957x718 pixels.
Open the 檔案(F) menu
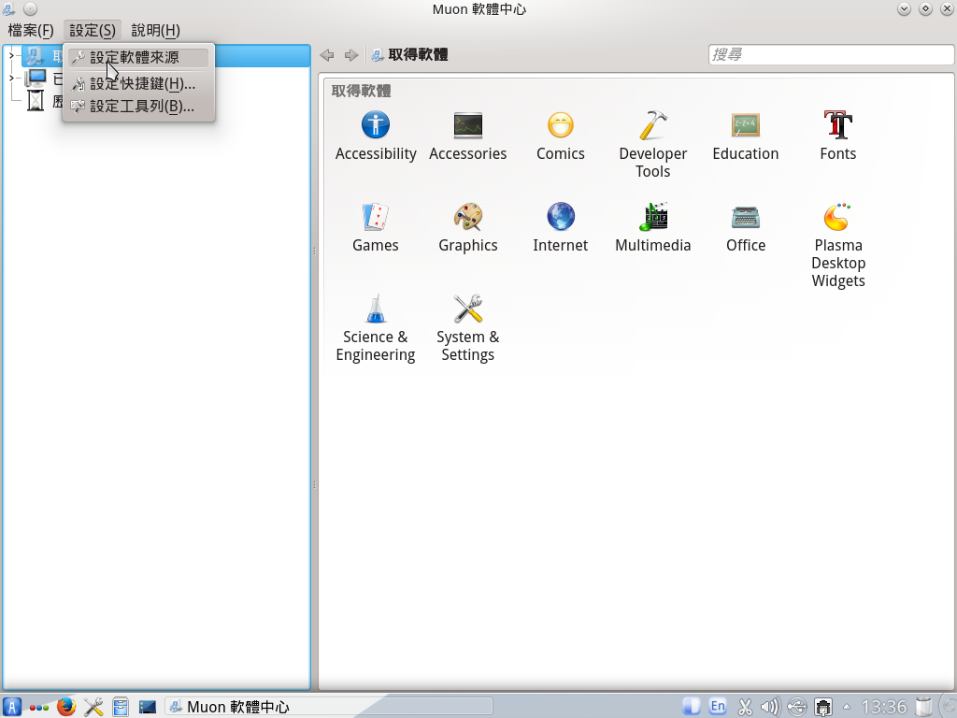pos(31,31)
